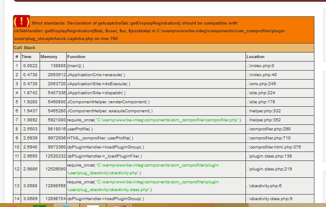
Task: Click time value 1.9892
Action: (x=30, y=120)
